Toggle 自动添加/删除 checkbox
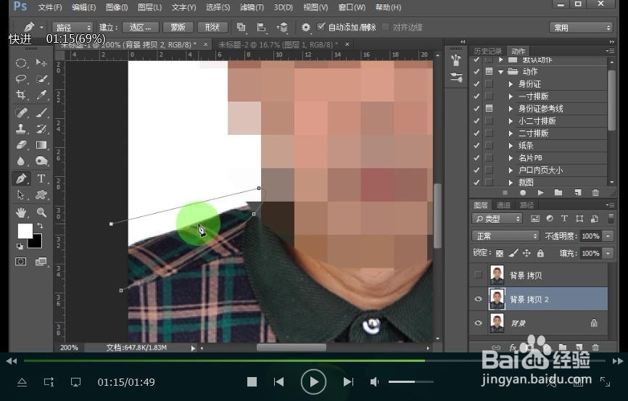The width and height of the screenshot is (628, 401). (x=321, y=27)
